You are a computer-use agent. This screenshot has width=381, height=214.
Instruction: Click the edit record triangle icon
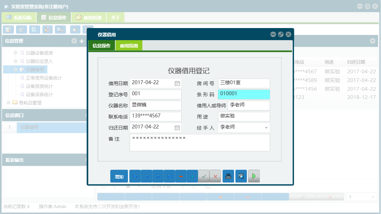tap(192, 176)
